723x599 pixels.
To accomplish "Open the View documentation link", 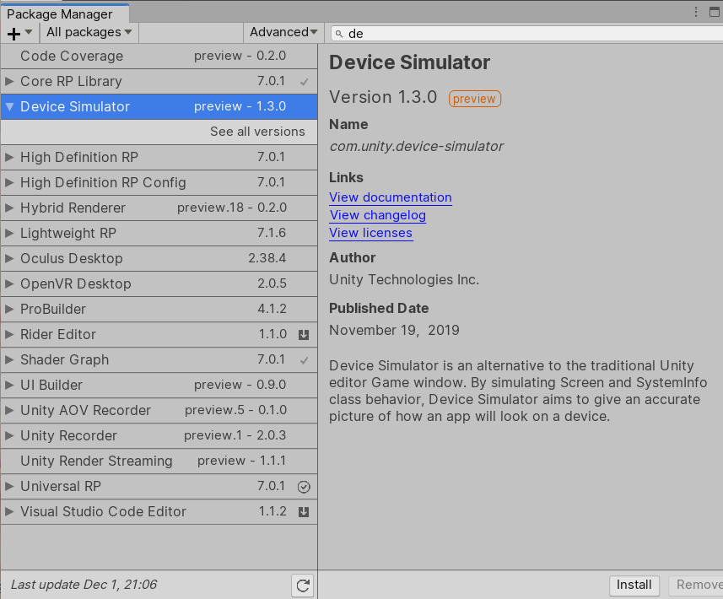I will pyautogui.click(x=391, y=197).
